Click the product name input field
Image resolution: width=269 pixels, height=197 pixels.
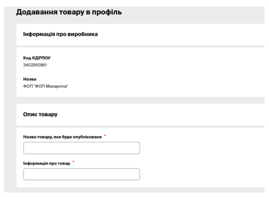pos(81,148)
